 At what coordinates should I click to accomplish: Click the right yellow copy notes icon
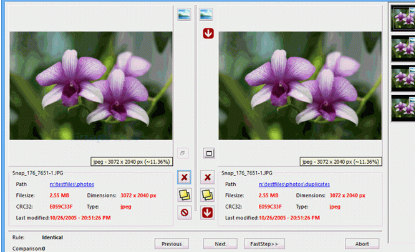pos(208,195)
